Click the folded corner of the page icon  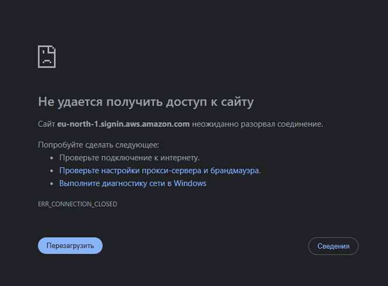point(52,49)
